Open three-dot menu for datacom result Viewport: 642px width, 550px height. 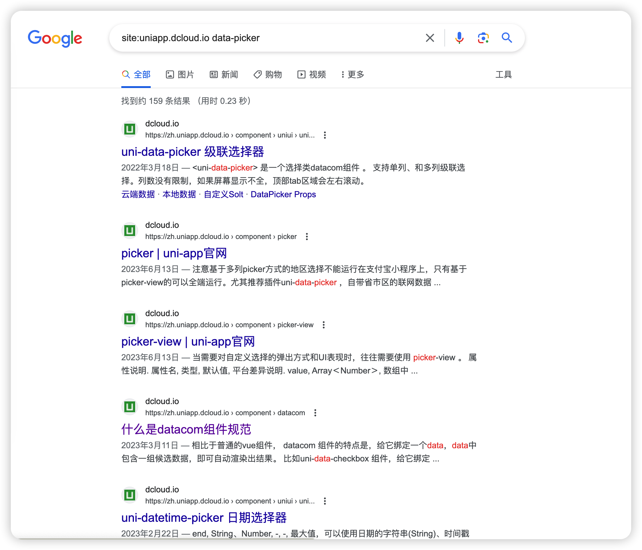pos(315,413)
